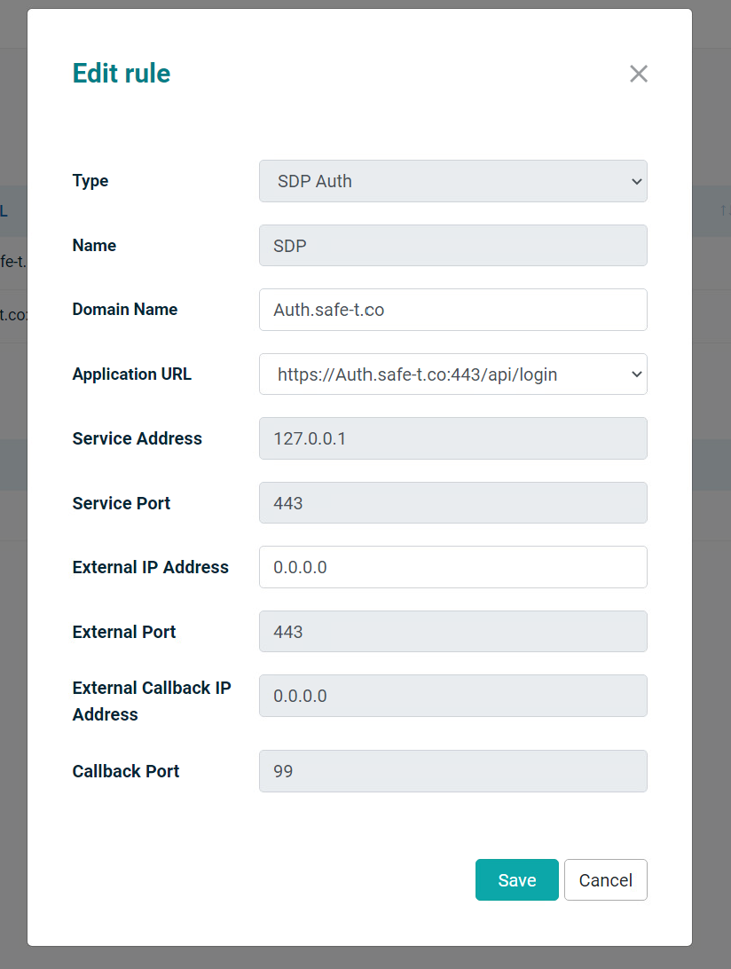
Task: Save the rule changes
Action: pos(517,880)
